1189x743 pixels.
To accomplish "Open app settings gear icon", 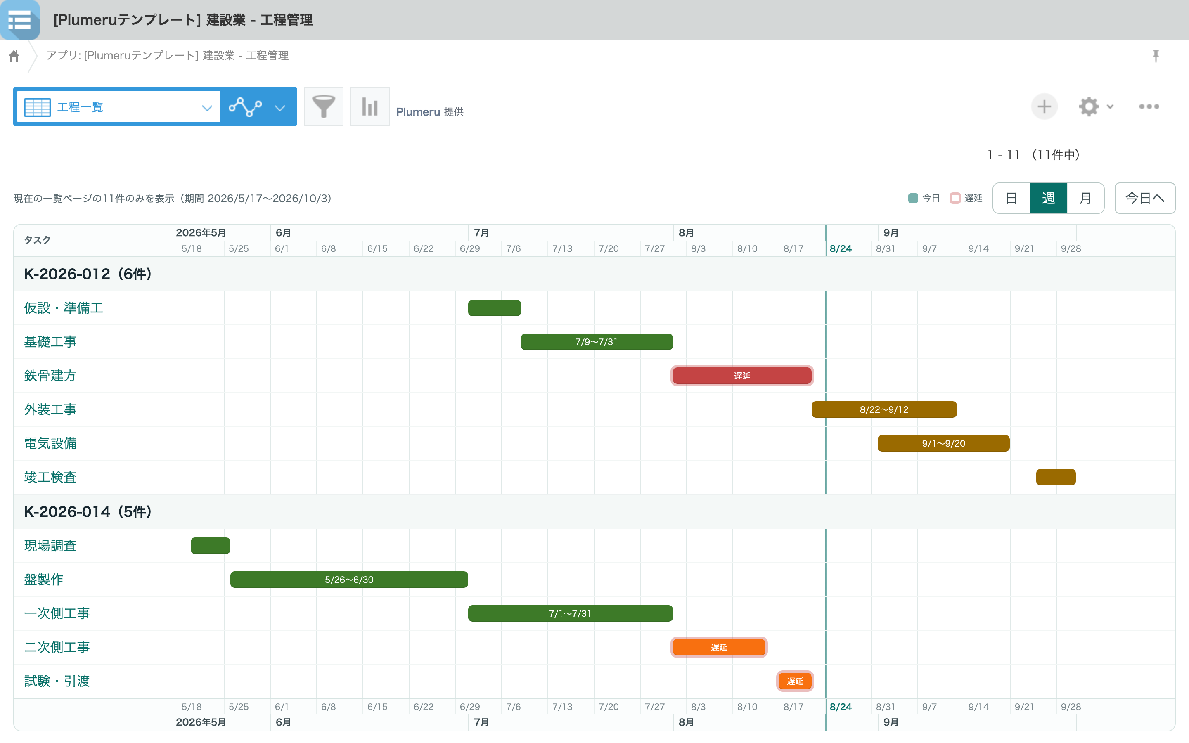I will [x=1089, y=106].
